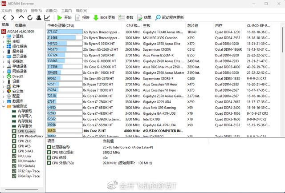Select FP64 Ray-Trace benchmark
Image resolution: width=285 pixels, height=193 pixels.
click(28, 176)
